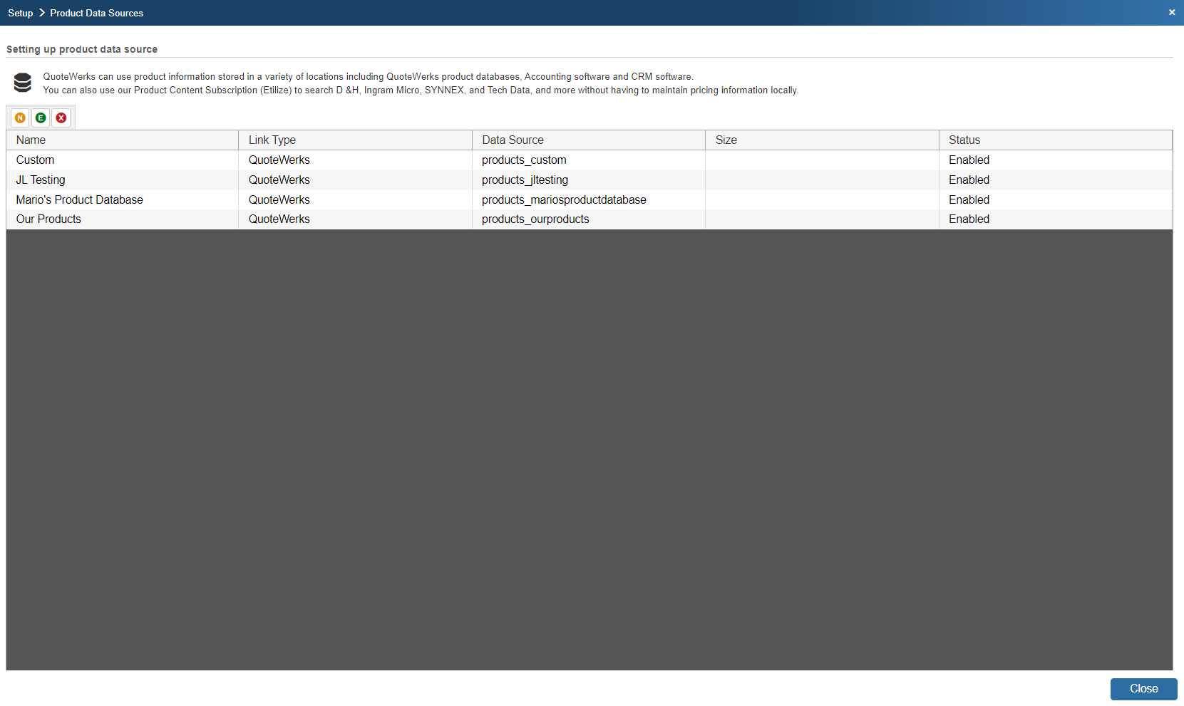Click the New data source icon (N)
This screenshot has height=706, width=1184.
[20, 118]
